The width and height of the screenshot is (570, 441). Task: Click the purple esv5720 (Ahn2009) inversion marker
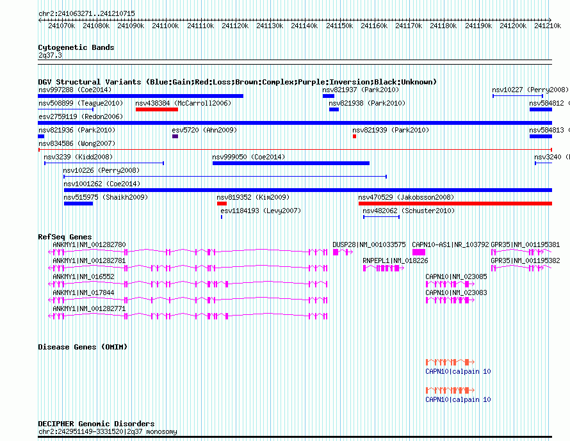[175, 136]
